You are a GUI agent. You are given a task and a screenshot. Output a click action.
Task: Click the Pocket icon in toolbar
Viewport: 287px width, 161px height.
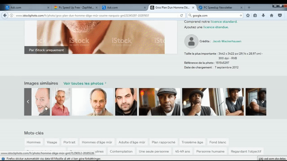point(280,15)
